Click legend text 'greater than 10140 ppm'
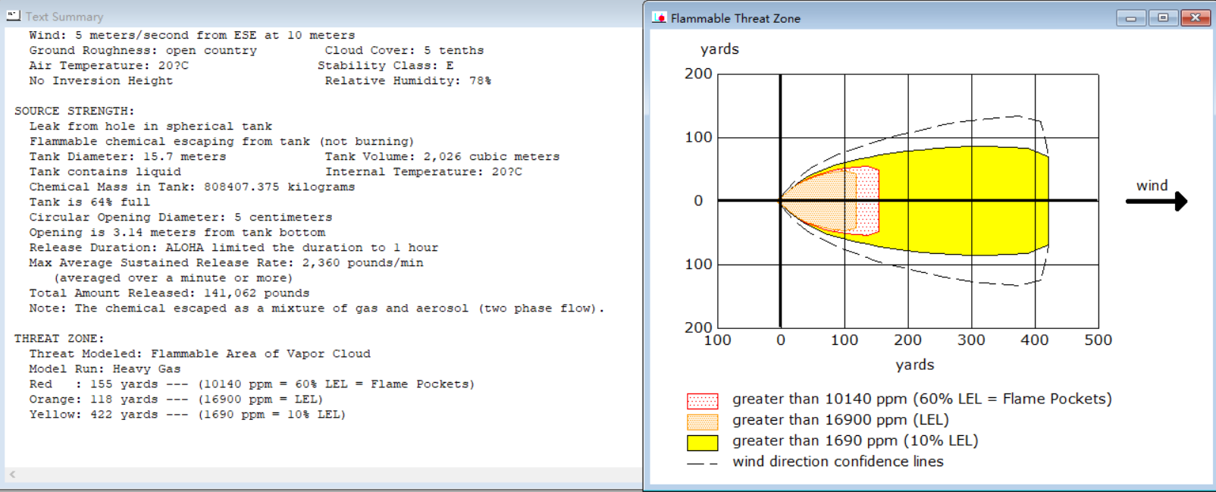This screenshot has width=1216, height=492. pos(922,400)
